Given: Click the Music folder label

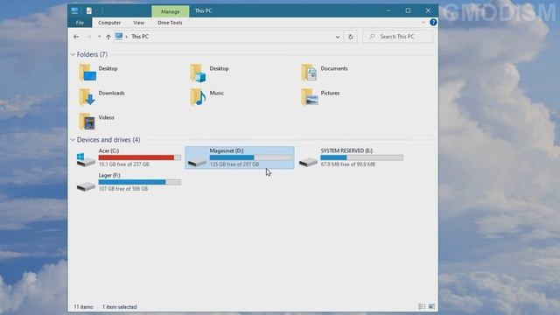Looking at the screenshot, I should point(216,93).
